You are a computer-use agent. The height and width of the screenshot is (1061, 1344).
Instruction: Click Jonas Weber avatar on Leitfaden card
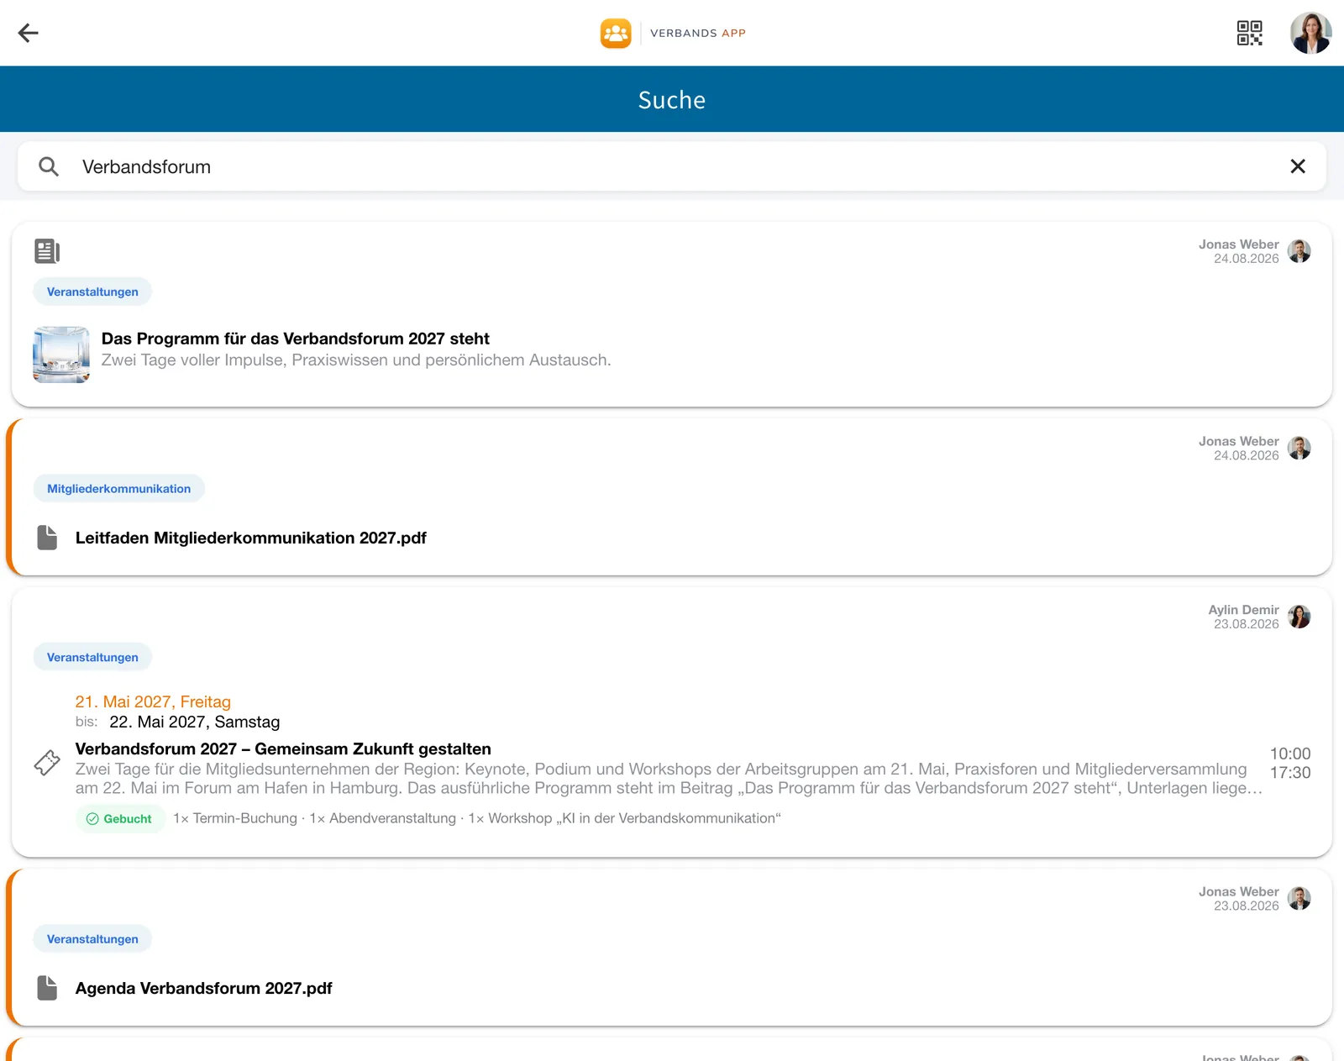[x=1299, y=448]
